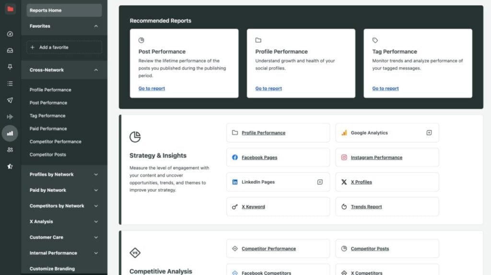Screen dimensions: 491x275
Task: Click the folder icon in Profile Performance tile
Action: (x=235, y=132)
